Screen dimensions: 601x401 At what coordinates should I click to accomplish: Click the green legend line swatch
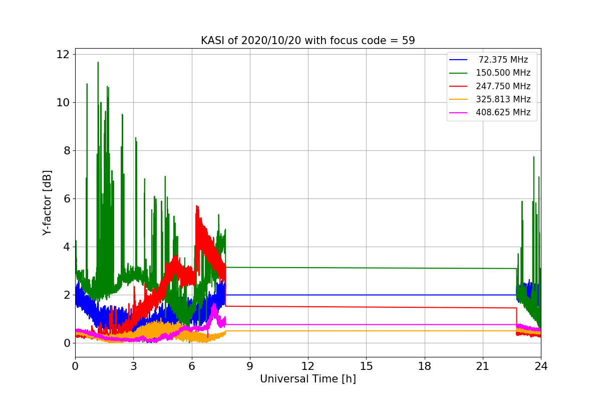(459, 73)
